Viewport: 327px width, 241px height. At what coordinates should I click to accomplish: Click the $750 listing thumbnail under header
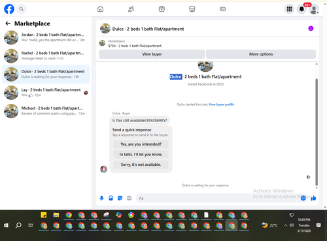[x=102, y=43]
